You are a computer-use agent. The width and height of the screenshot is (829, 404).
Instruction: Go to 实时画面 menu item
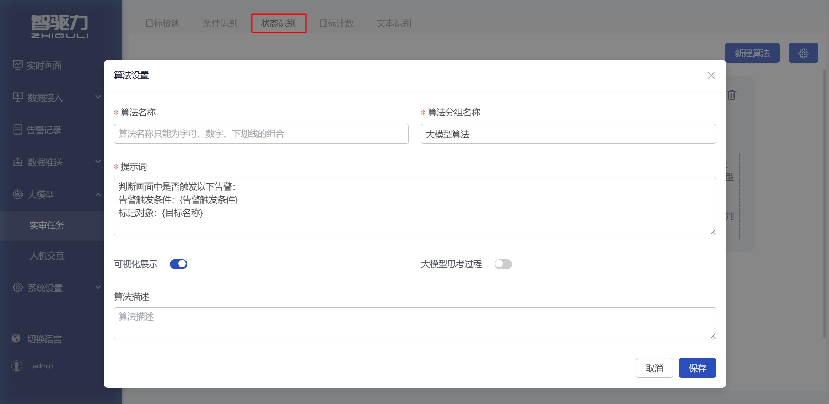coord(44,65)
